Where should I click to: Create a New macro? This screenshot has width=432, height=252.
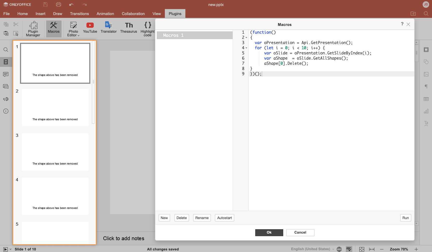[164, 218]
